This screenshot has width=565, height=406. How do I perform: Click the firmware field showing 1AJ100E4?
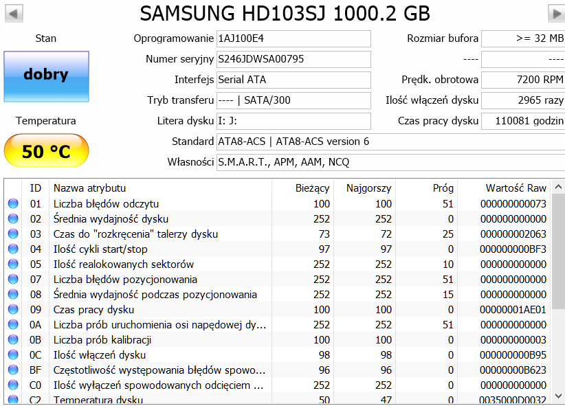[x=293, y=38]
